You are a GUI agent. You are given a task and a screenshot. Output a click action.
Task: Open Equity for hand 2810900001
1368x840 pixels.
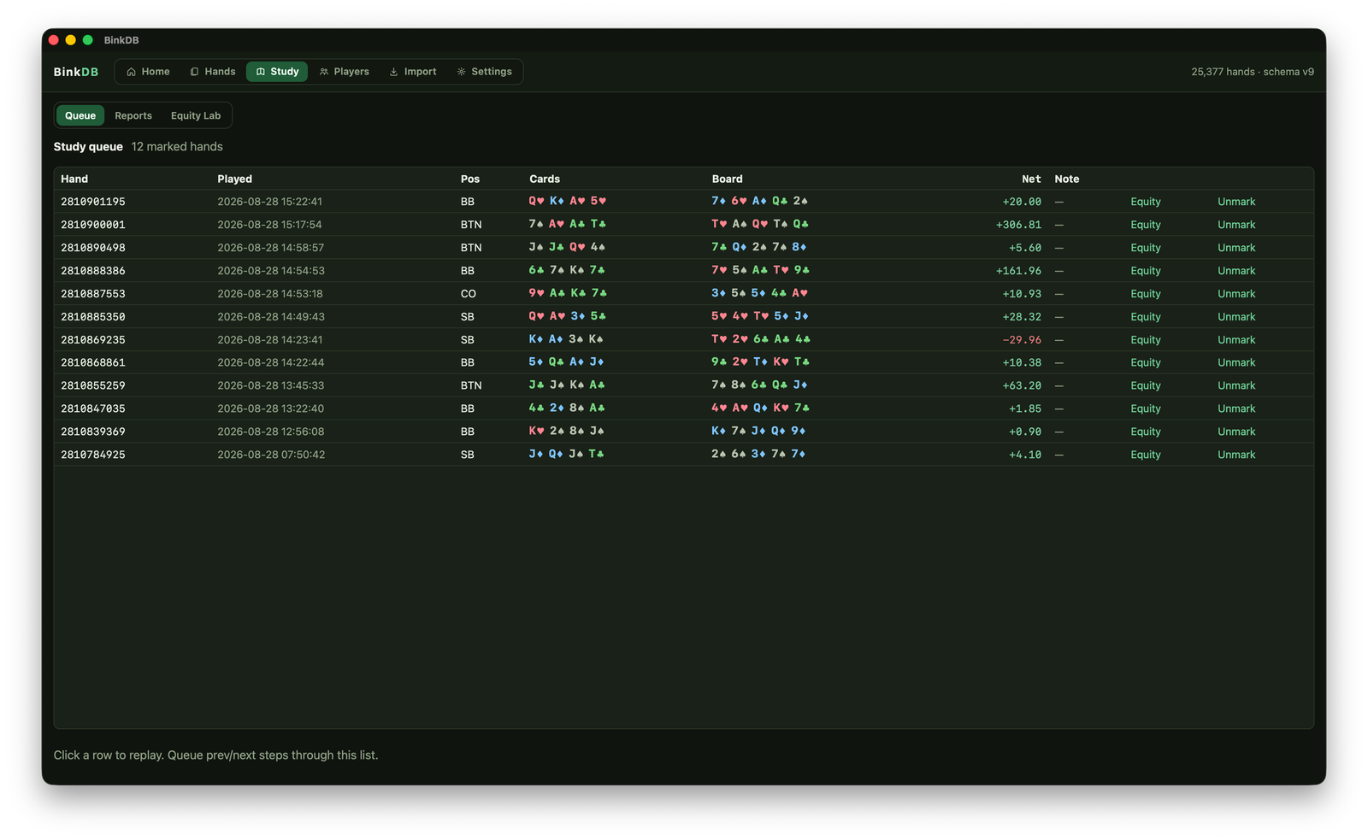(x=1146, y=225)
